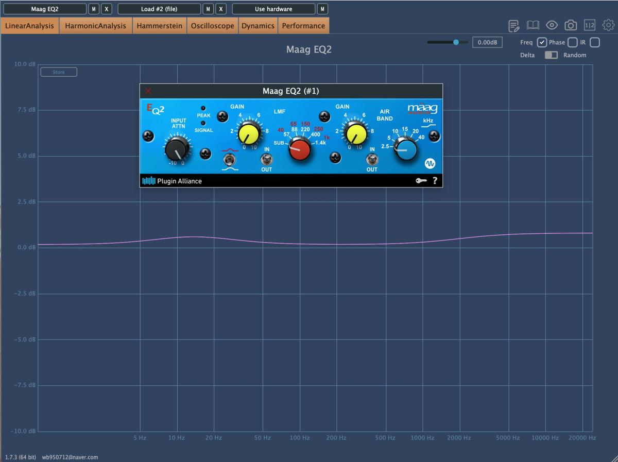Open the Use hardware selector
Image resolution: width=618 pixels, height=462 pixels.
coord(273,9)
